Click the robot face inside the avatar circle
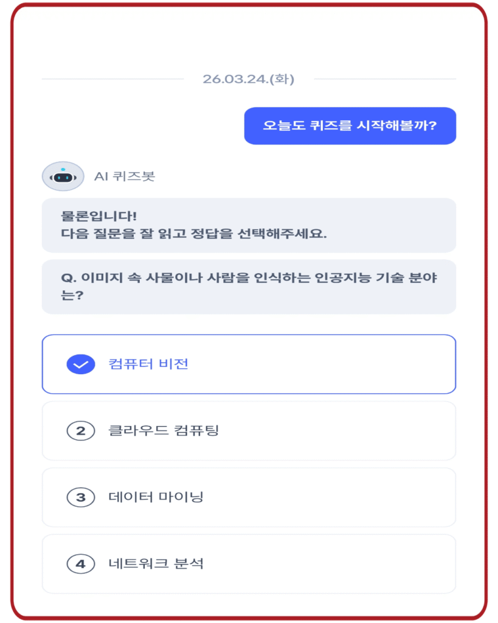 63,176
